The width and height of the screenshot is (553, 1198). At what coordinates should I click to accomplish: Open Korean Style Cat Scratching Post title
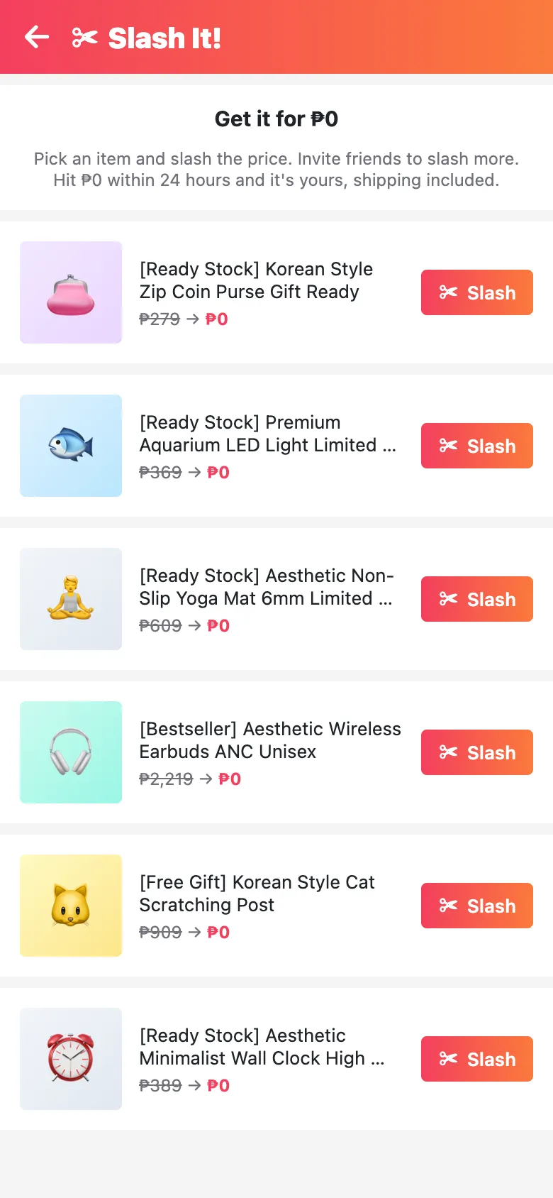point(257,894)
